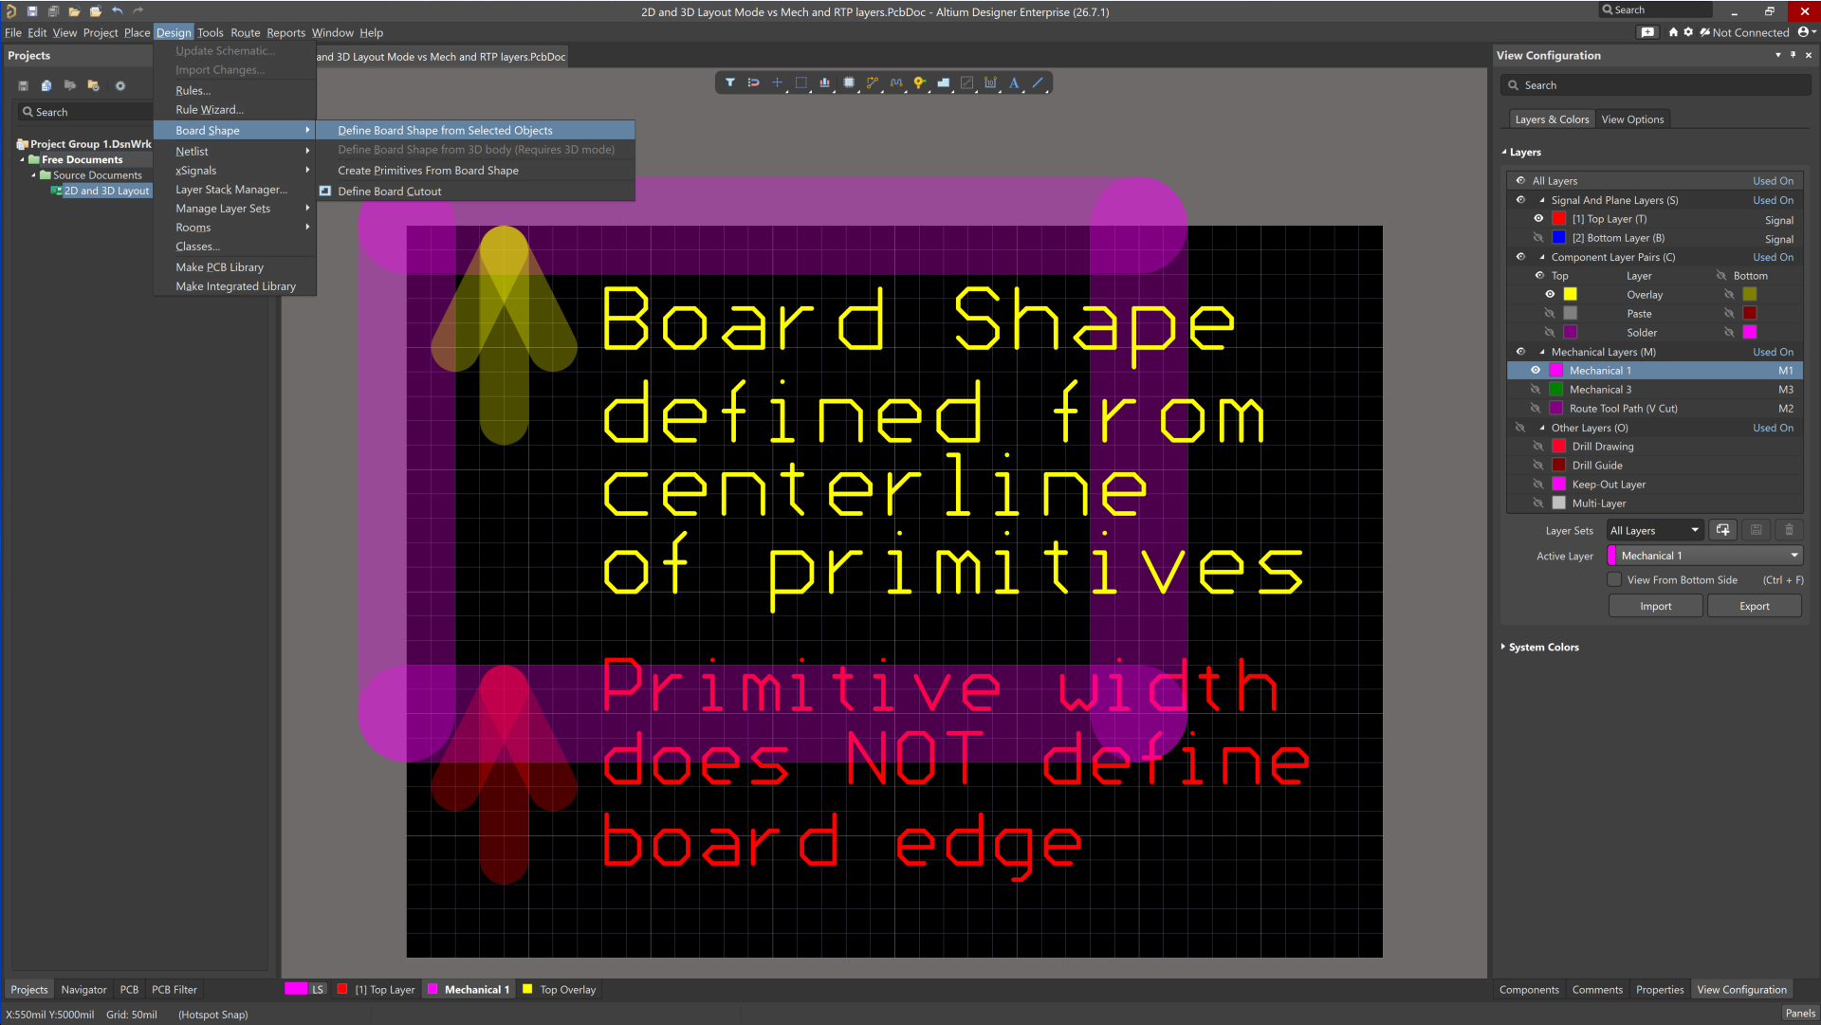Collapse the Component Layer Pairs group

click(1542, 257)
